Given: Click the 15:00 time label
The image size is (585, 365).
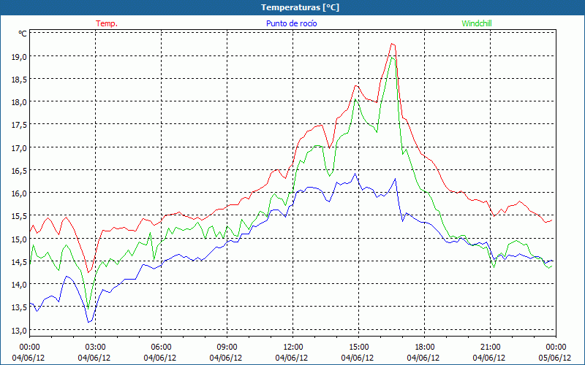Looking at the screenshot, I should click(358, 347).
